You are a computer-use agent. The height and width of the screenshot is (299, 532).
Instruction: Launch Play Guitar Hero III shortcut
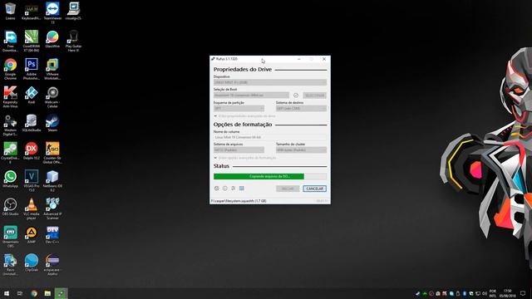(x=73, y=41)
